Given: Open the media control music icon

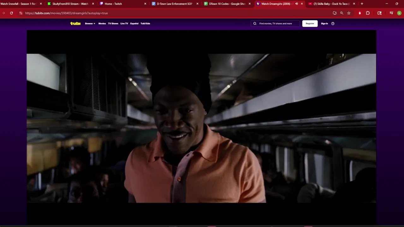Looking at the screenshot, I should tap(391, 13).
